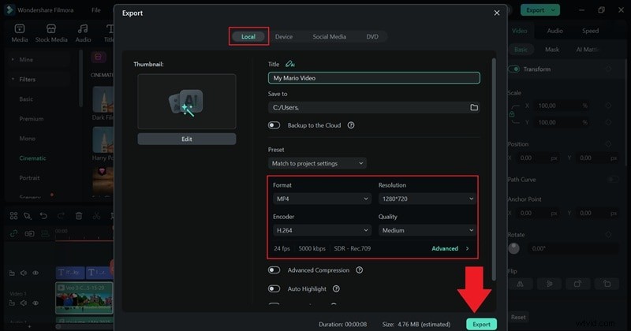Lock the title track
Screen dimensions: 631x331
(12, 273)
